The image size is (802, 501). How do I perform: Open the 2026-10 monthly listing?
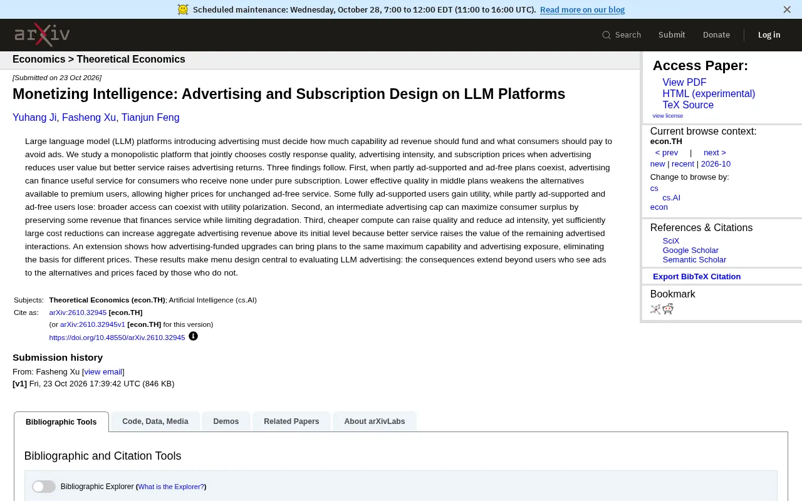(716, 164)
